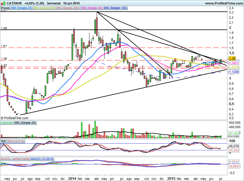Viewport: 244px width, 181px height.
Task: Click the volume MM (Simple 20) label
Action: pos(25,123)
